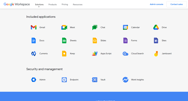Click the Drive text label
This screenshot has width=188, height=101.
click(x=164, y=27)
